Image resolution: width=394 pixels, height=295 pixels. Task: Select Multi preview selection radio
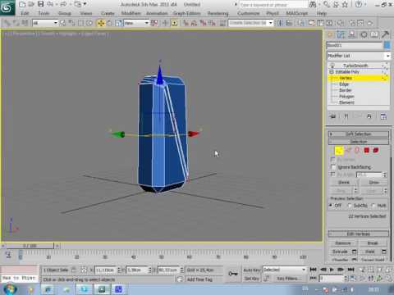pyautogui.click(x=373, y=205)
